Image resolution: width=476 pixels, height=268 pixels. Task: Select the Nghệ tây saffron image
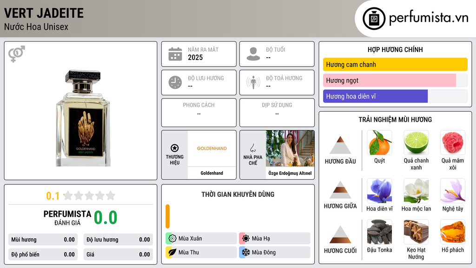click(x=453, y=191)
